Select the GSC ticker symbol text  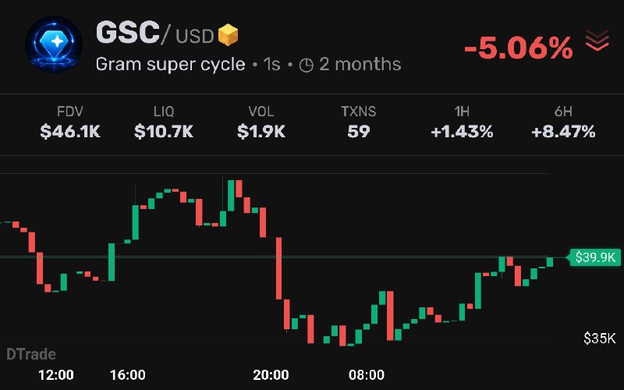[128, 32]
